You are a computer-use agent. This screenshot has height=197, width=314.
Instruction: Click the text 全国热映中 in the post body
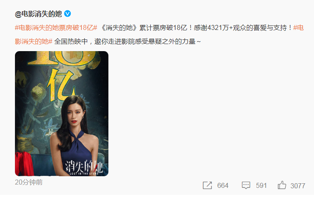pos(71,42)
